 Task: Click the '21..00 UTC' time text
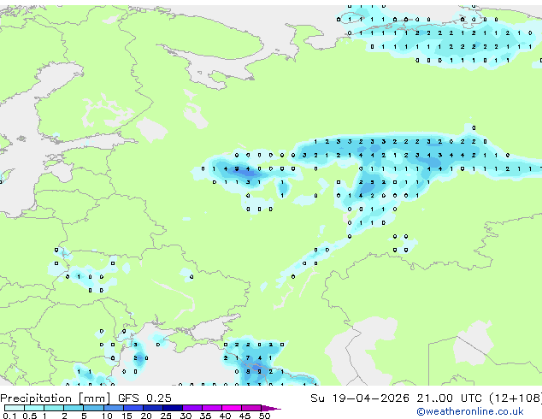tap(449, 398)
